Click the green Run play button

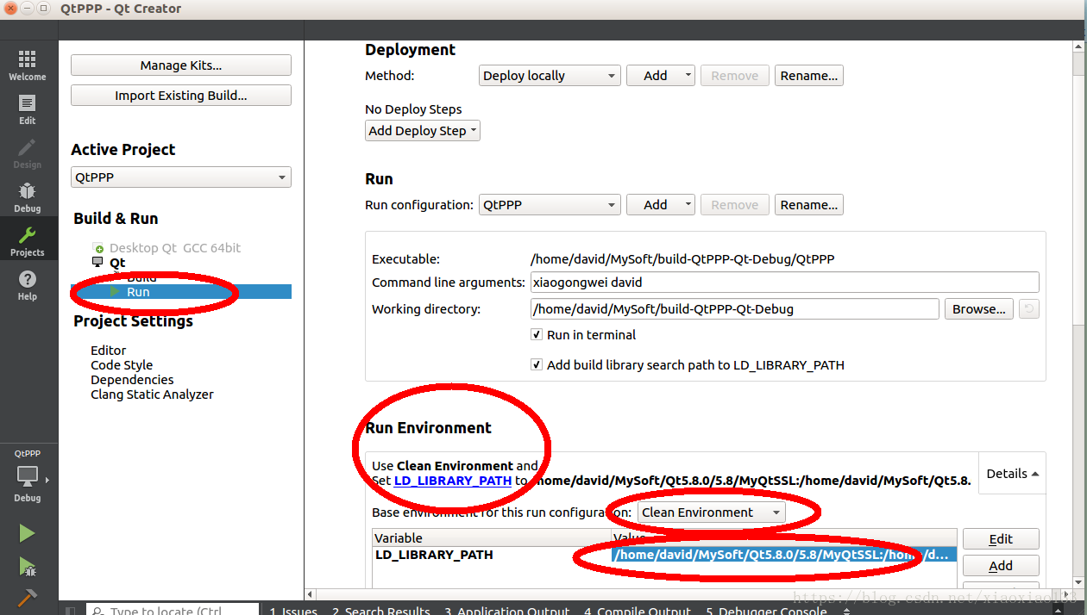pos(27,533)
